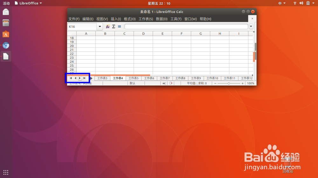Open the 文件(F) menu
The image size is (318, 178).
74,19
